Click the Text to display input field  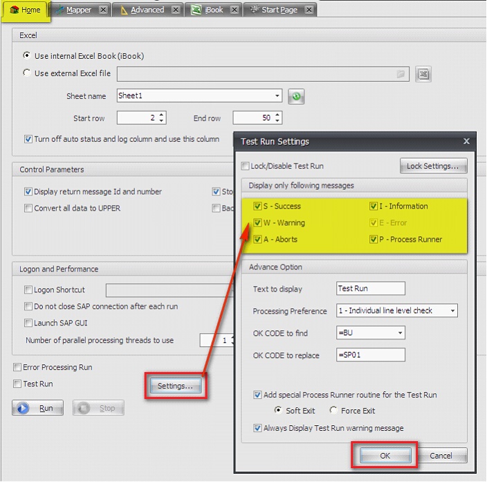point(370,289)
